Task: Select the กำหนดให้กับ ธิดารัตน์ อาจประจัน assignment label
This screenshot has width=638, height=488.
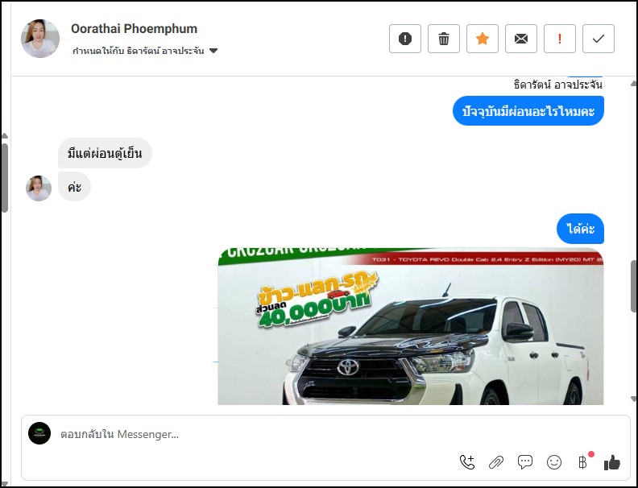Action: coord(139,51)
